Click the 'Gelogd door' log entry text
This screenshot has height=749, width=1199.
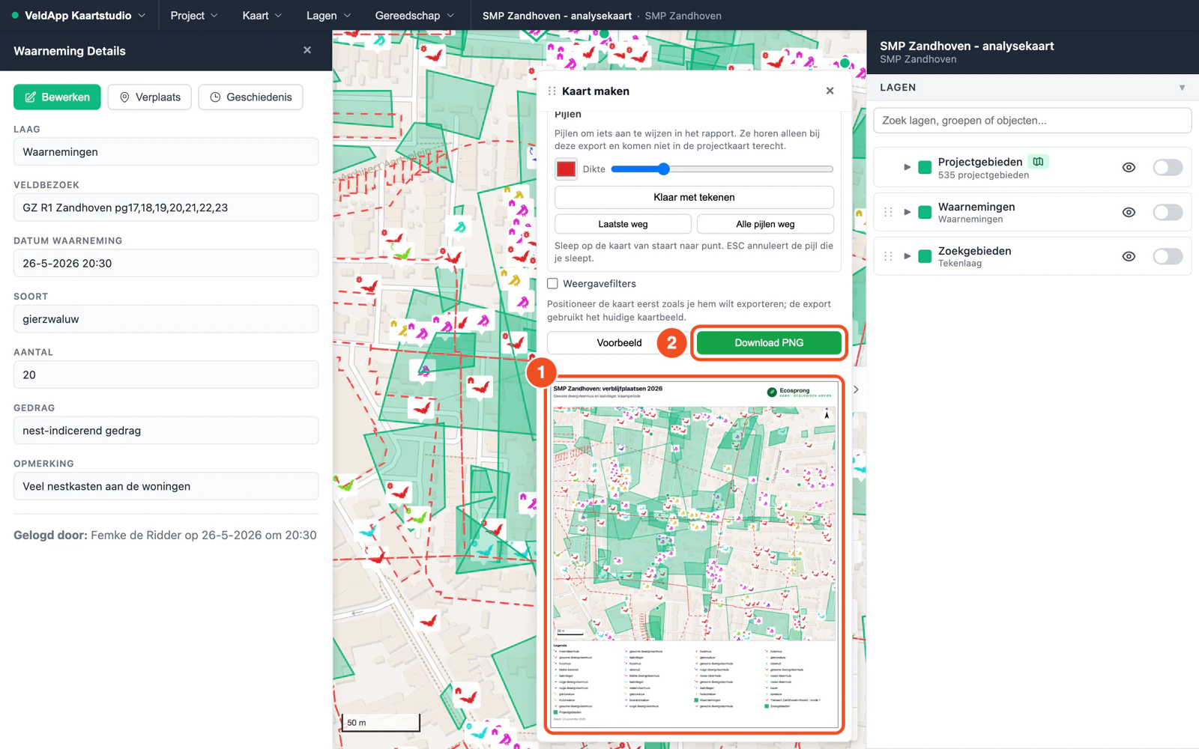click(165, 535)
